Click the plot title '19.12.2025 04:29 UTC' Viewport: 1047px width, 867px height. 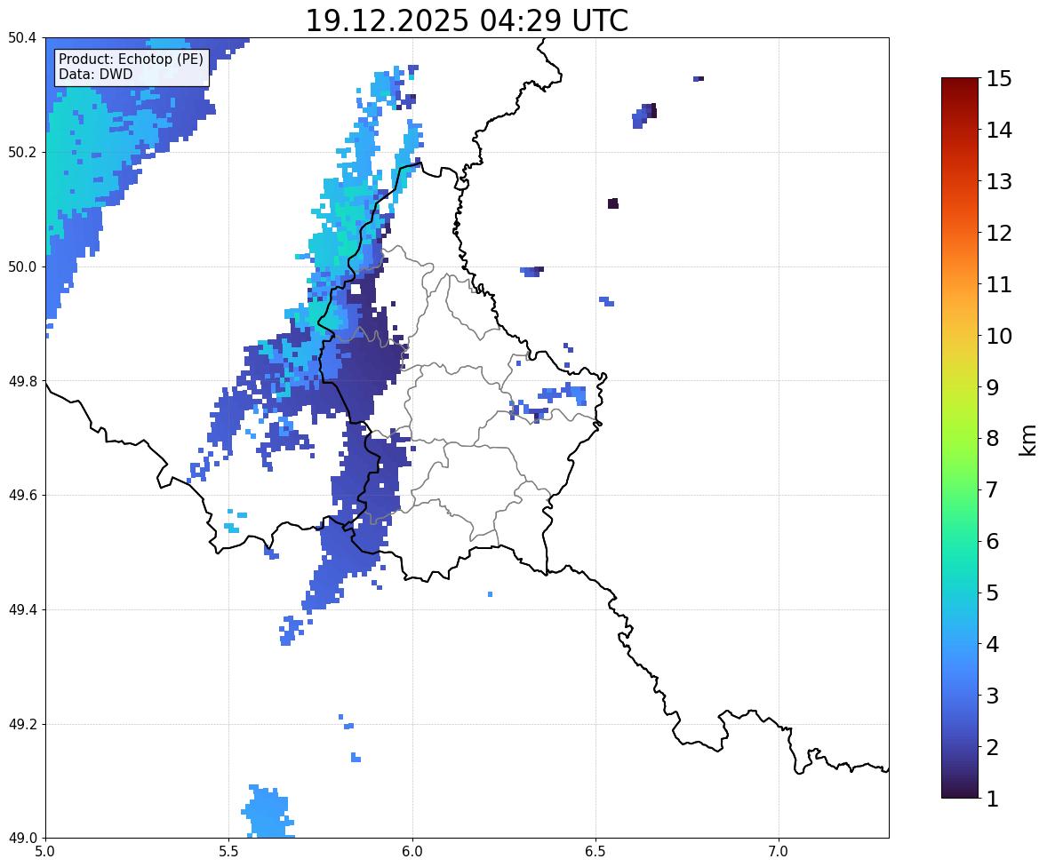tap(467, 20)
